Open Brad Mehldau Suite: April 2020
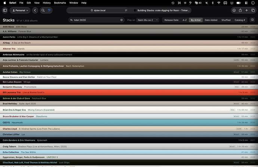 (x=129, y=104)
